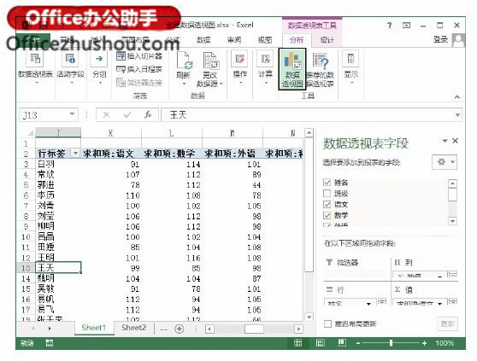Viewport: 477px width, 361px height.
Task: Switch to Normal view in status bar
Action: (x=297, y=343)
